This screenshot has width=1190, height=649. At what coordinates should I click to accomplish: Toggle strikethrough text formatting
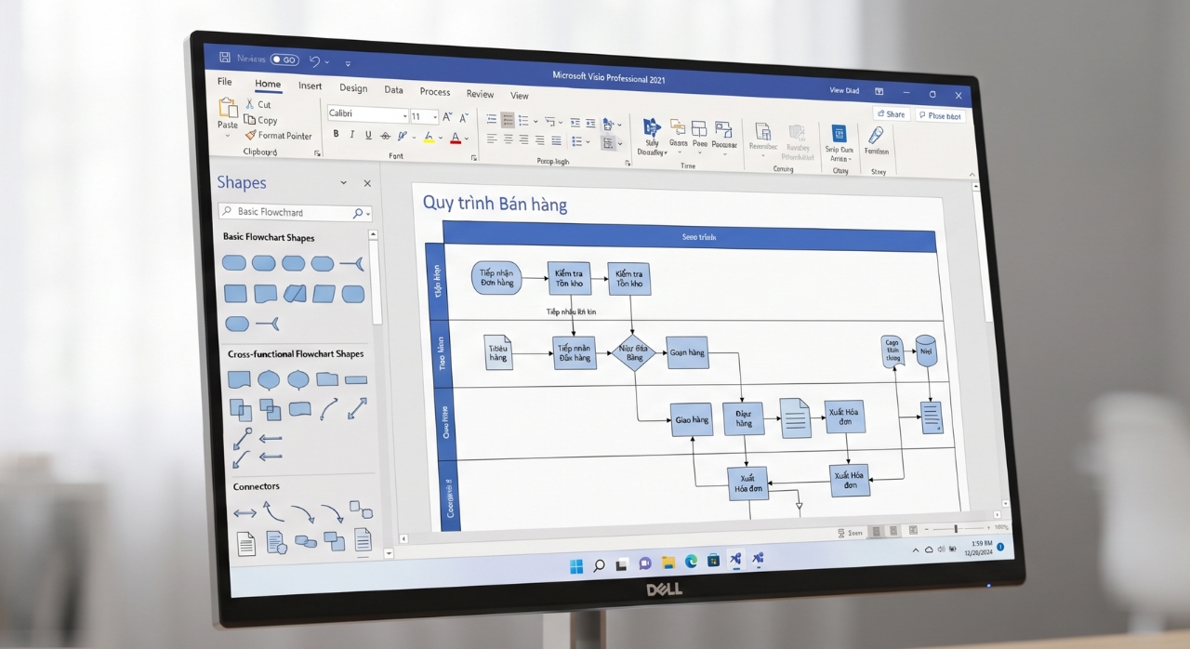click(386, 136)
